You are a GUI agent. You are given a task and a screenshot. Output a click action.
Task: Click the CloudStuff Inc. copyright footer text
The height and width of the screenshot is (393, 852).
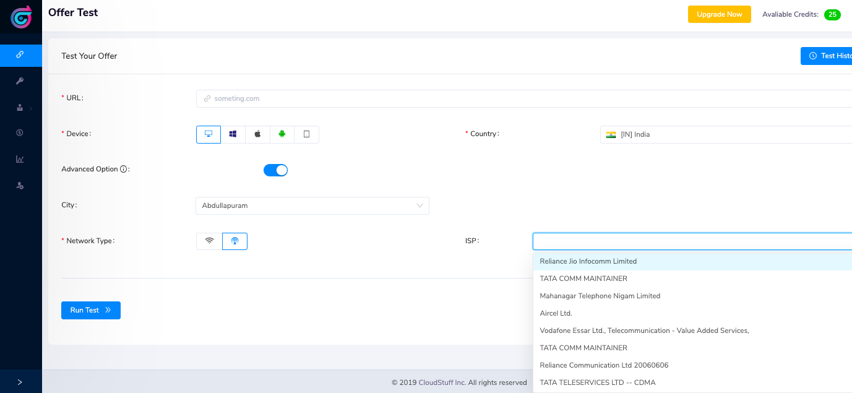(x=459, y=382)
